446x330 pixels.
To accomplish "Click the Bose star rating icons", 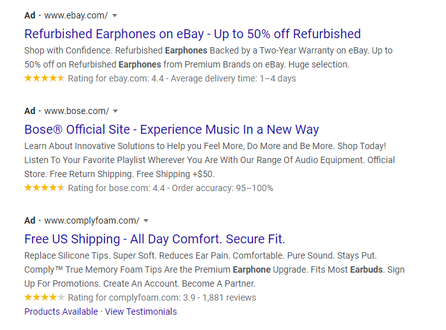I will click(44, 188).
